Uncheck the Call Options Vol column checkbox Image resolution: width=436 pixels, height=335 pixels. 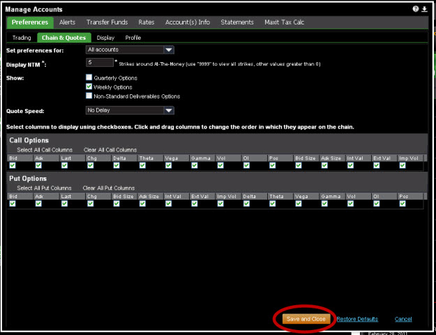point(220,165)
